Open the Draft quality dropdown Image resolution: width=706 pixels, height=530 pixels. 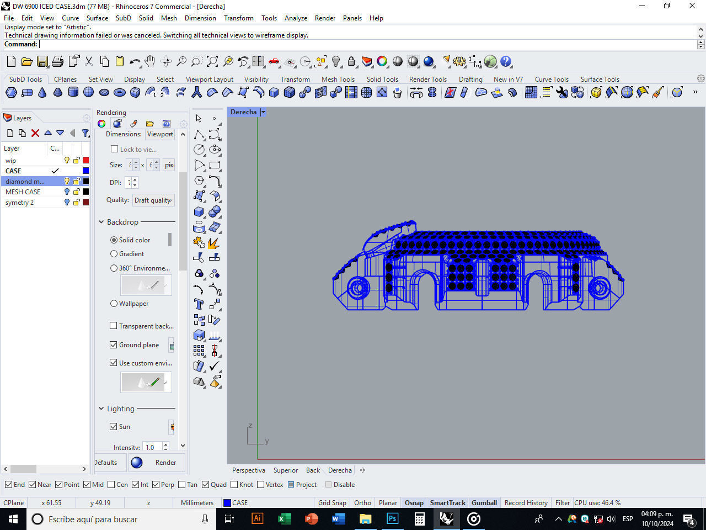pos(153,200)
